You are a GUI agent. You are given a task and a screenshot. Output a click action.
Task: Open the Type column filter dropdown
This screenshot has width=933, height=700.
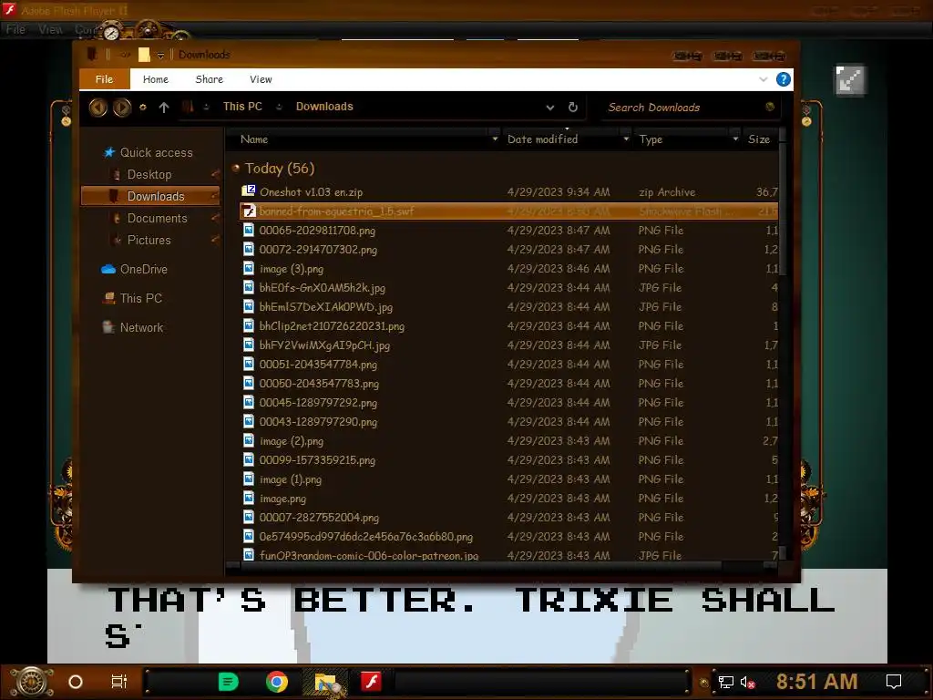point(735,139)
